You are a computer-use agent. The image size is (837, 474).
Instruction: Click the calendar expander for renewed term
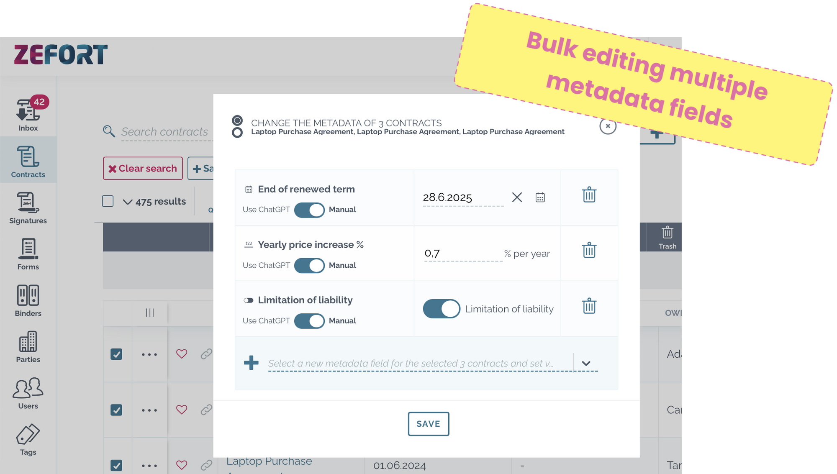540,197
